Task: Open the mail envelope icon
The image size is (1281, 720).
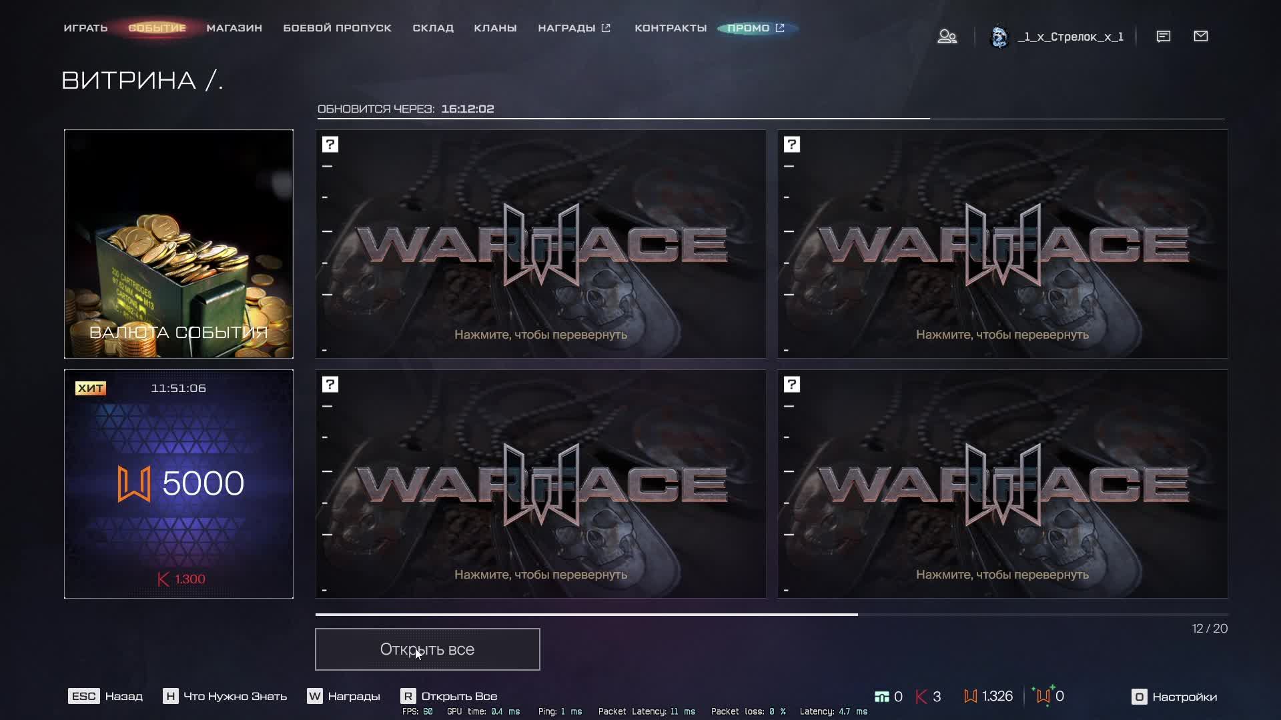Action: (1200, 36)
